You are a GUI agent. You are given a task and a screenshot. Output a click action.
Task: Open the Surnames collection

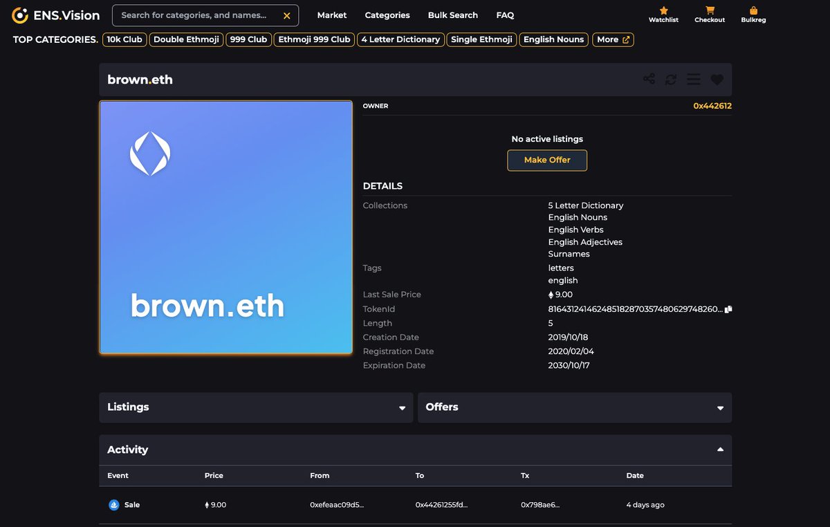pyautogui.click(x=569, y=254)
